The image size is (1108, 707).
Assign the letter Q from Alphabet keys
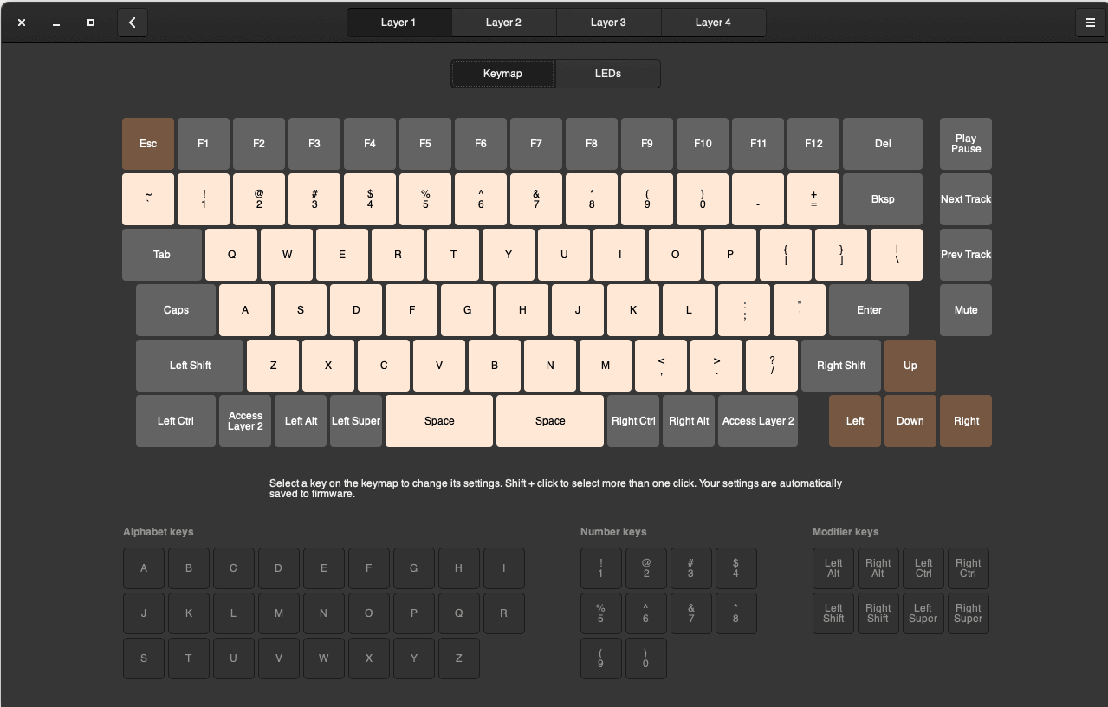[x=458, y=613]
